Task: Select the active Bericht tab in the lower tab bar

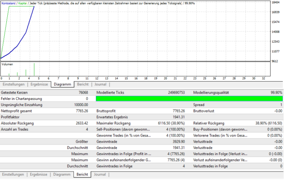Action: pos(82,174)
